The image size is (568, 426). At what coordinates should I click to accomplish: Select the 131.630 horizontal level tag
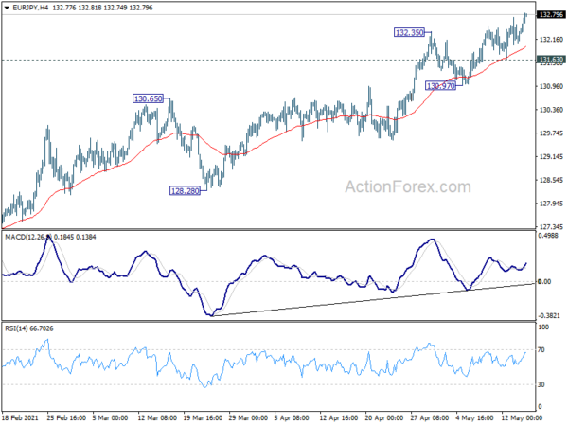[551, 59]
